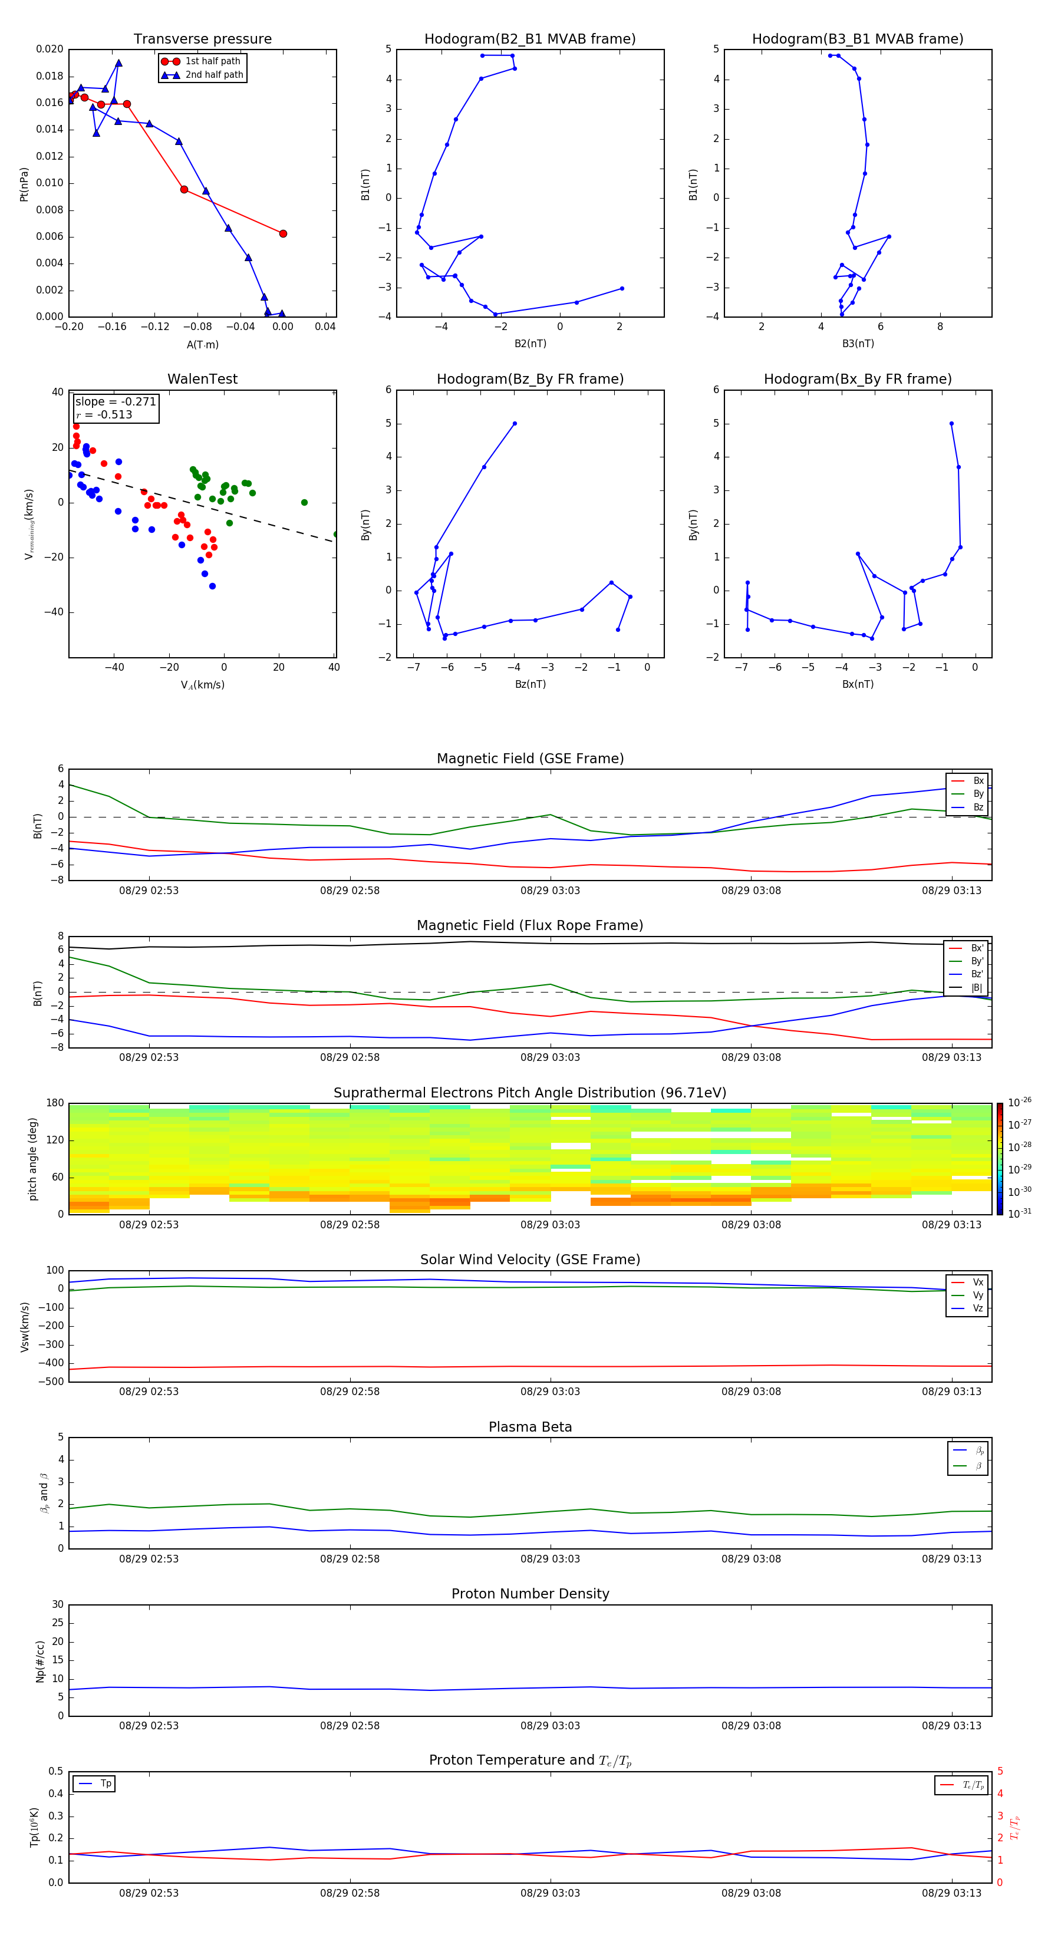The height and width of the screenshot is (1945, 1061).
Task: Click '08/29 02:58' tick under GSE magnetic field panel
Action: tap(350, 890)
